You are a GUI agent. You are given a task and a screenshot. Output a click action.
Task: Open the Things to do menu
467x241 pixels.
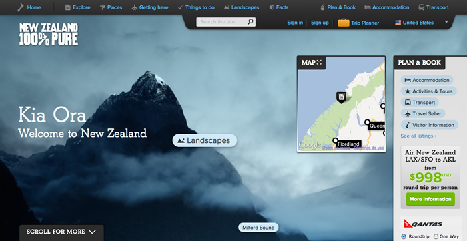pyautogui.click(x=196, y=7)
